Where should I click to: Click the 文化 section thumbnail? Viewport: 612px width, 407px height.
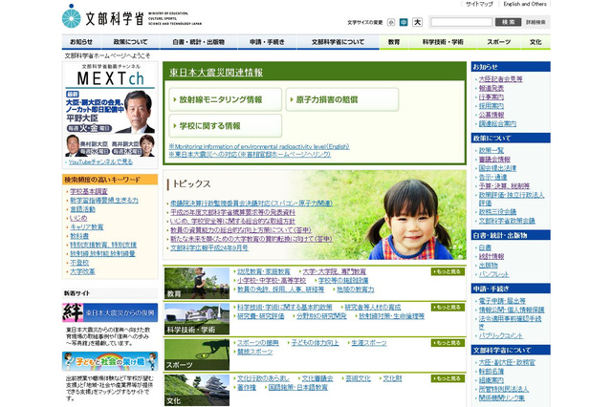pyautogui.click(x=197, y=390)
